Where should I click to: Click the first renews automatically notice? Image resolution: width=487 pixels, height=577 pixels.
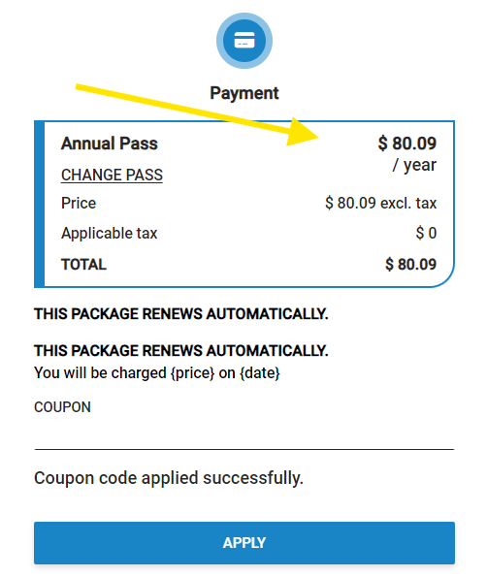pyautogui.click(x=181, y=314)
